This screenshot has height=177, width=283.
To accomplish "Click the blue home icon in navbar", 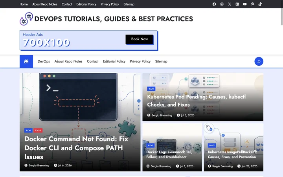I will (x=26, y=61).
